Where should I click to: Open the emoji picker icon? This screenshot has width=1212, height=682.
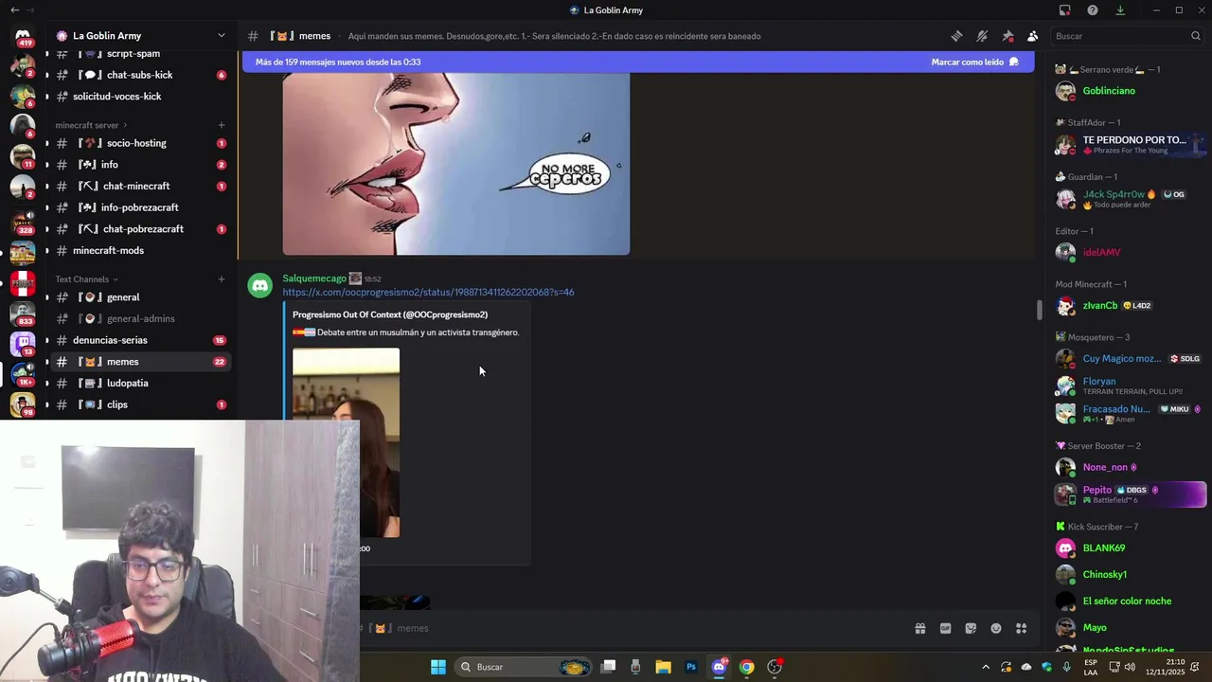[996, 628]
